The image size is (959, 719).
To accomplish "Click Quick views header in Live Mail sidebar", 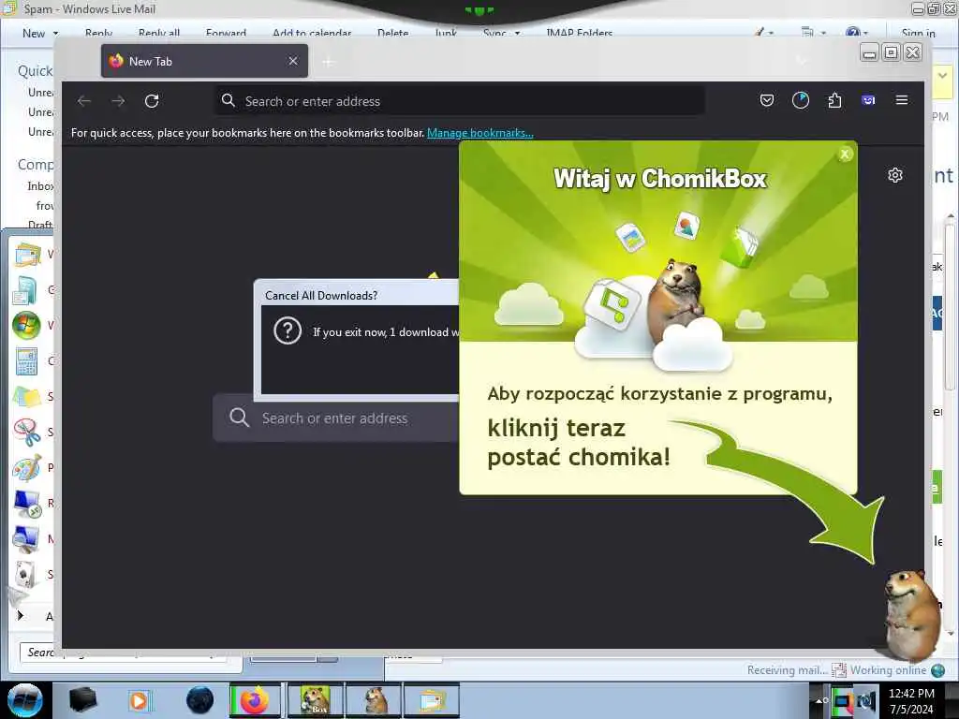I will click(x=36, y=71).
